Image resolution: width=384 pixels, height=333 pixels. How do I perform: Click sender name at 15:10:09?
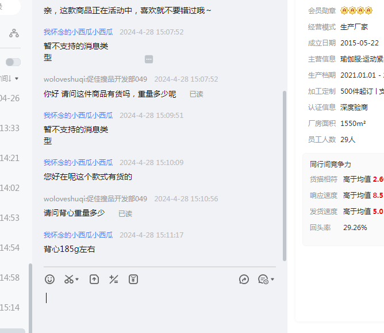78,162
